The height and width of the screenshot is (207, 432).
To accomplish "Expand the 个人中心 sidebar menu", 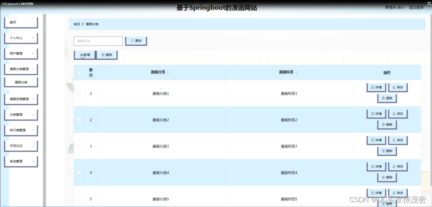I will pos(21,38).
